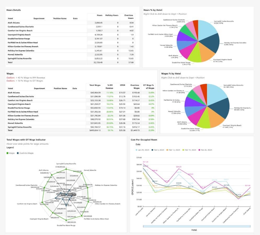The width and height of the screenshot is (260, 235).
Task: Click Outliers link for OT Wages
Action: tap(11, 81)
